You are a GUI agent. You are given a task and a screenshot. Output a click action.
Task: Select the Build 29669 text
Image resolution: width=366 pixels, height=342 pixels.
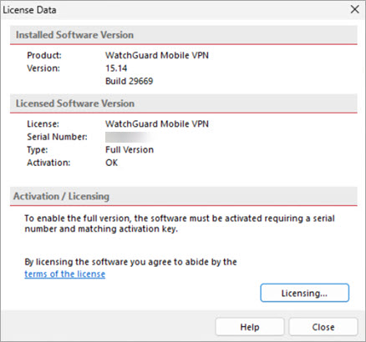pos(130,81)
